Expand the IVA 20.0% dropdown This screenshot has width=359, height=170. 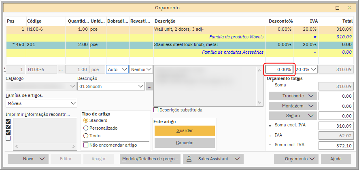point(306,69)
